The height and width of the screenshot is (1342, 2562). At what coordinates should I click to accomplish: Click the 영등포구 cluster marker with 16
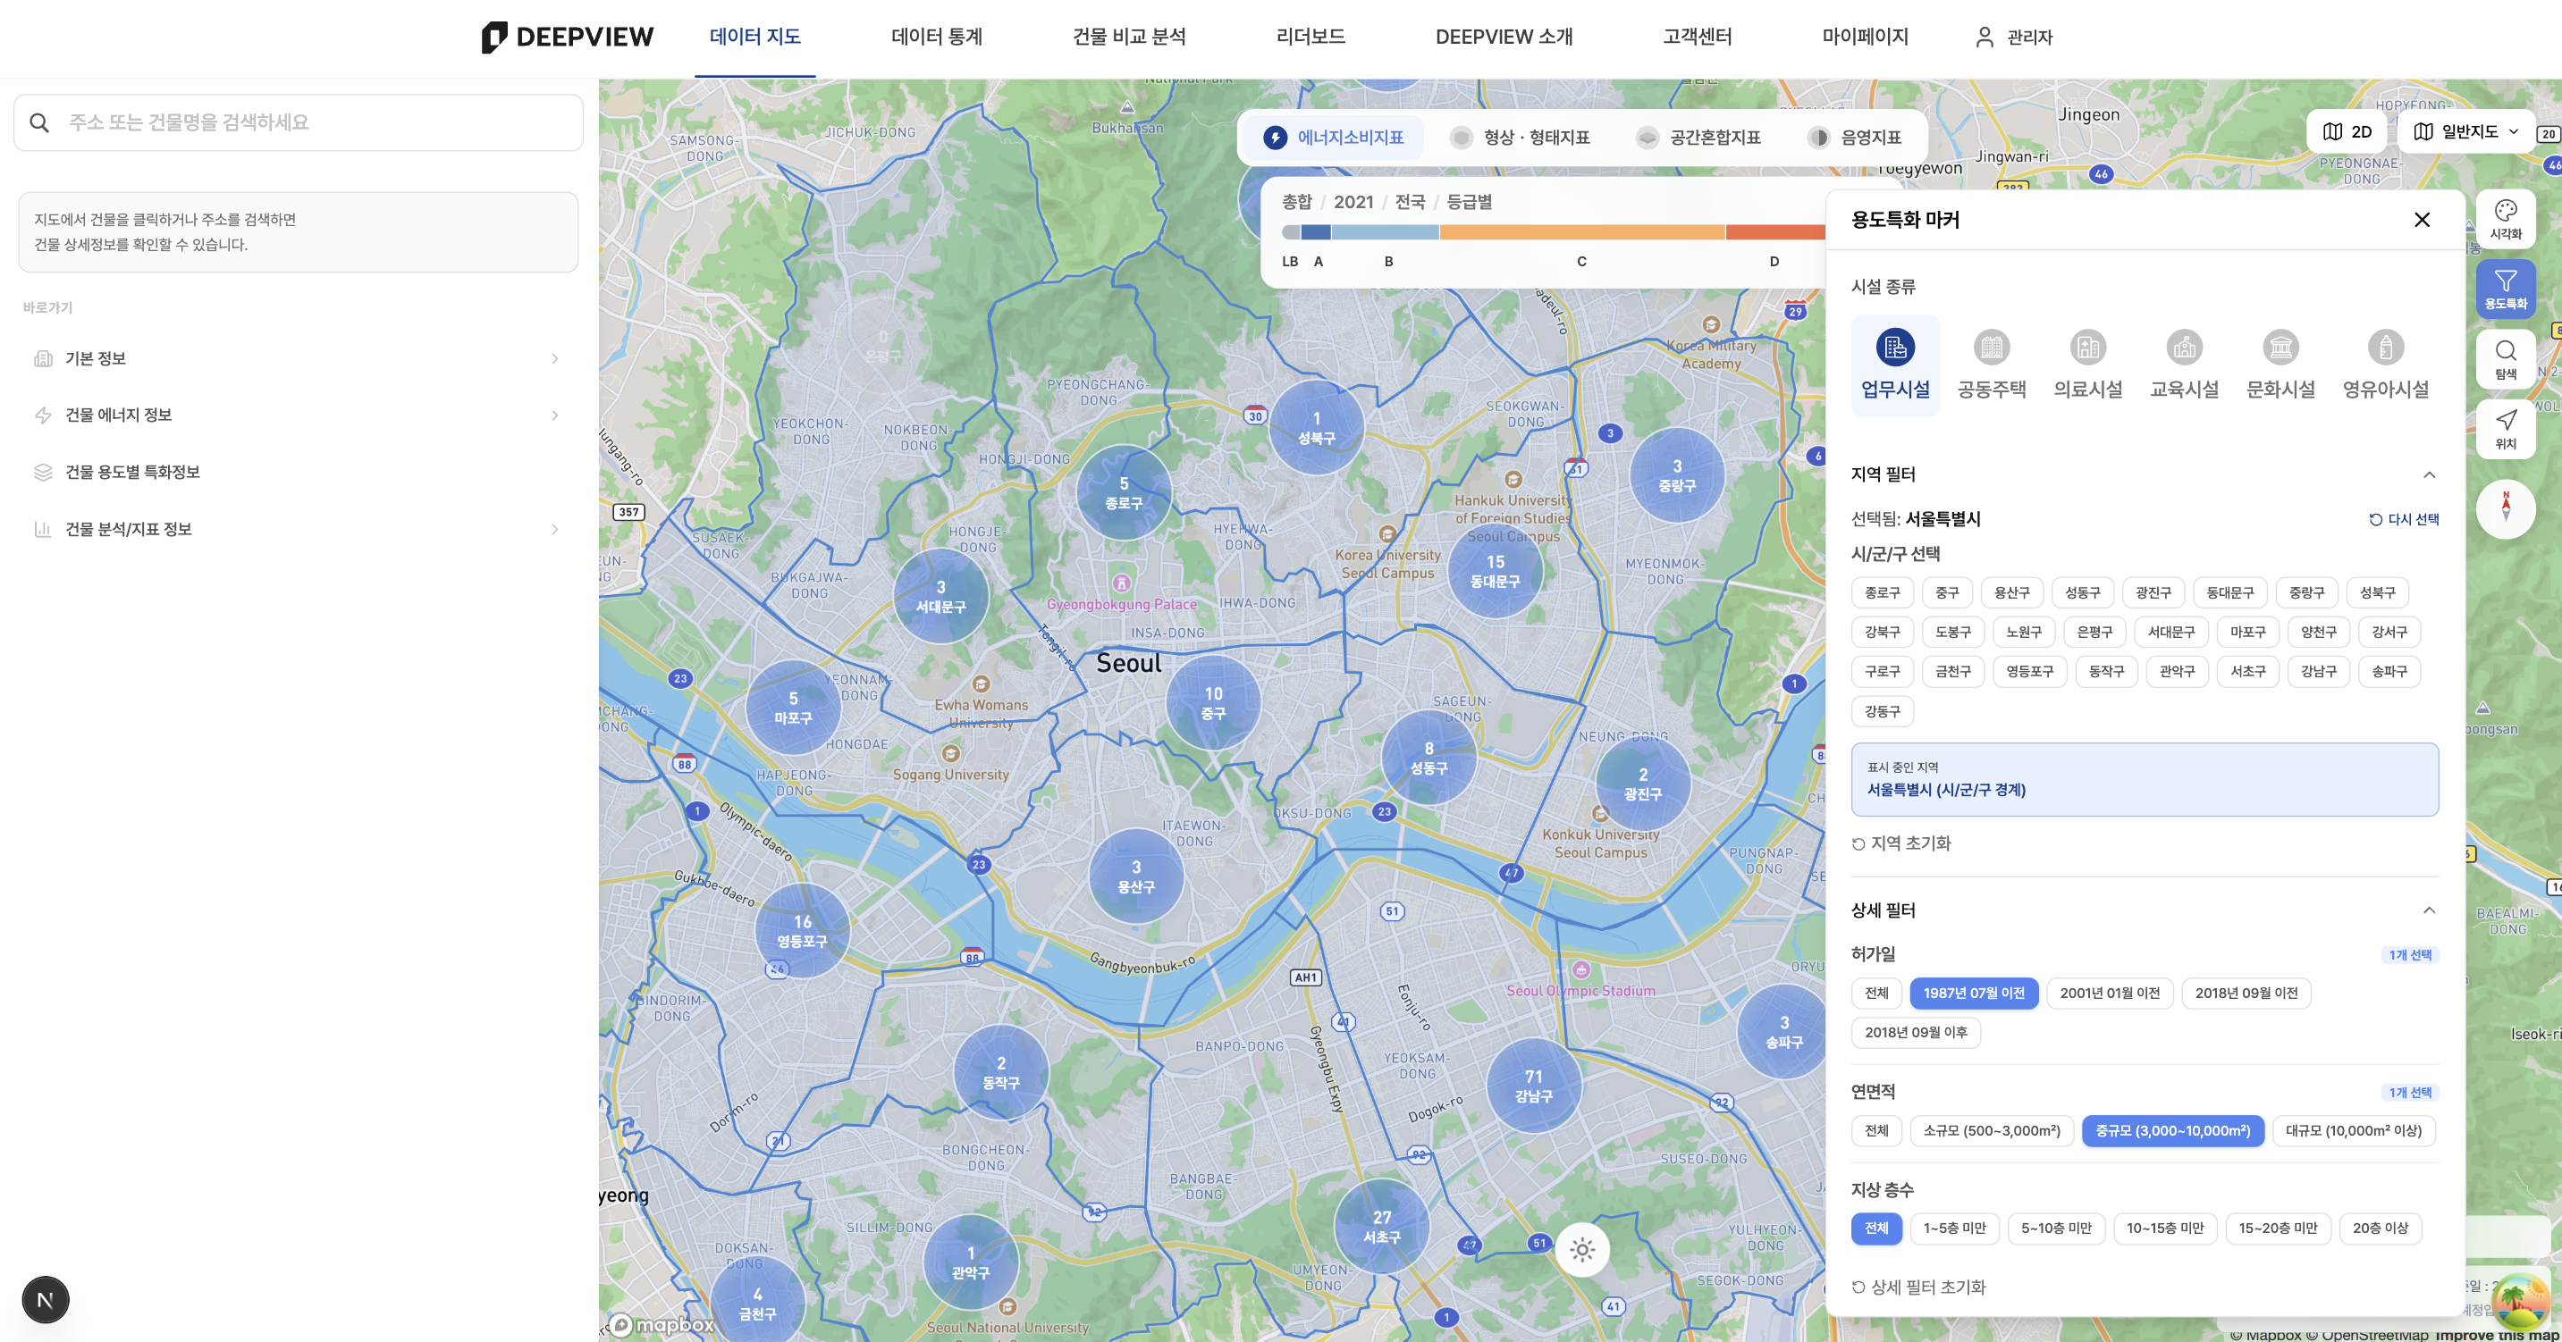[x=802, y=930]
